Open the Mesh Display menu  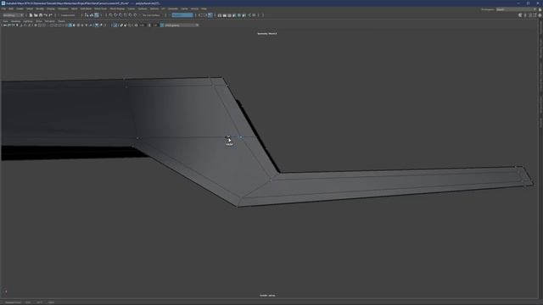(117, 8)
